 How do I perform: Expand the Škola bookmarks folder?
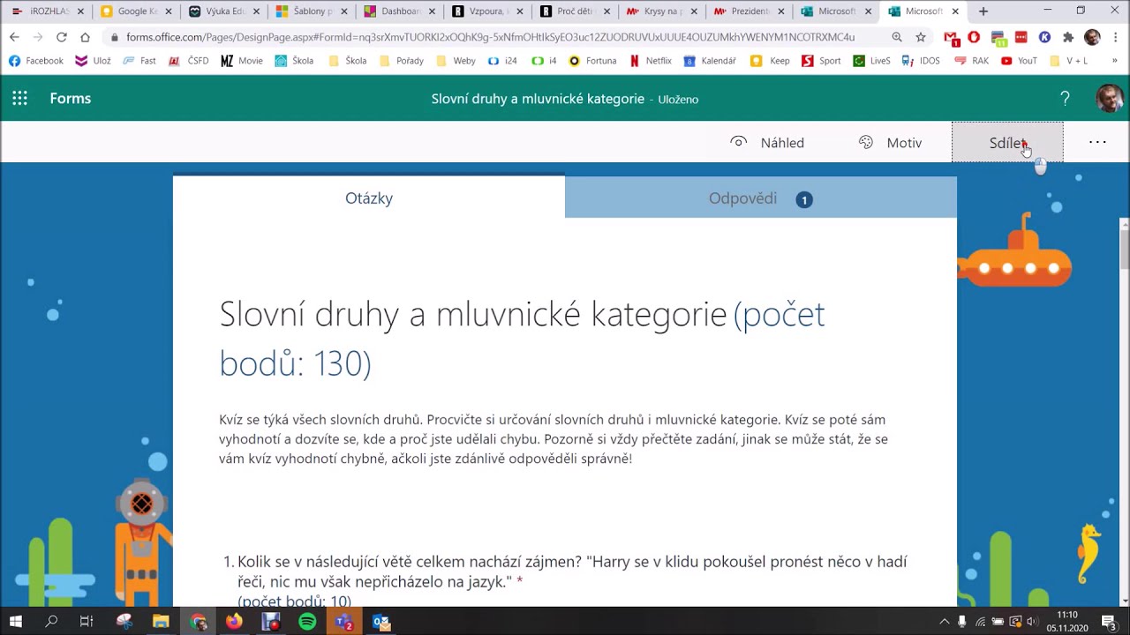346,61
